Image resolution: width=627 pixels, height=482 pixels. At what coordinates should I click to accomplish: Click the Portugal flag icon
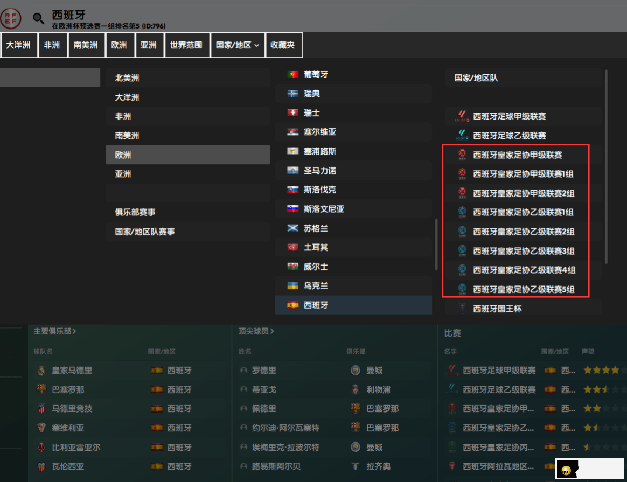[292, 74]
